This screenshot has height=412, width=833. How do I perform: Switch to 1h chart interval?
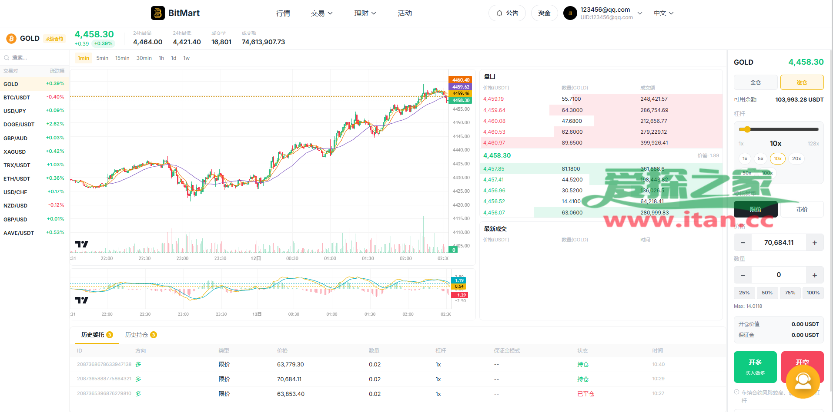(x=161, y=58)
